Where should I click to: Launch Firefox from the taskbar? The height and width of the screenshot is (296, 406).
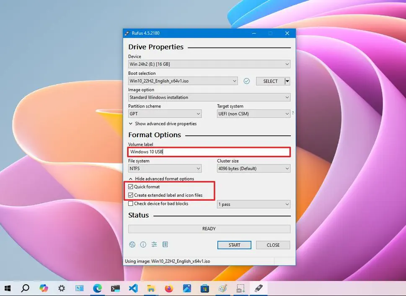(169, 288)
